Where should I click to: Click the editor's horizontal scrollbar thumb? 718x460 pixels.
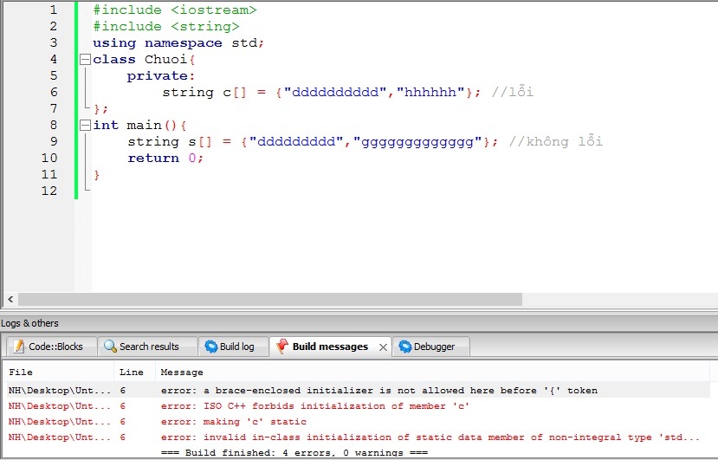[268, 299]
